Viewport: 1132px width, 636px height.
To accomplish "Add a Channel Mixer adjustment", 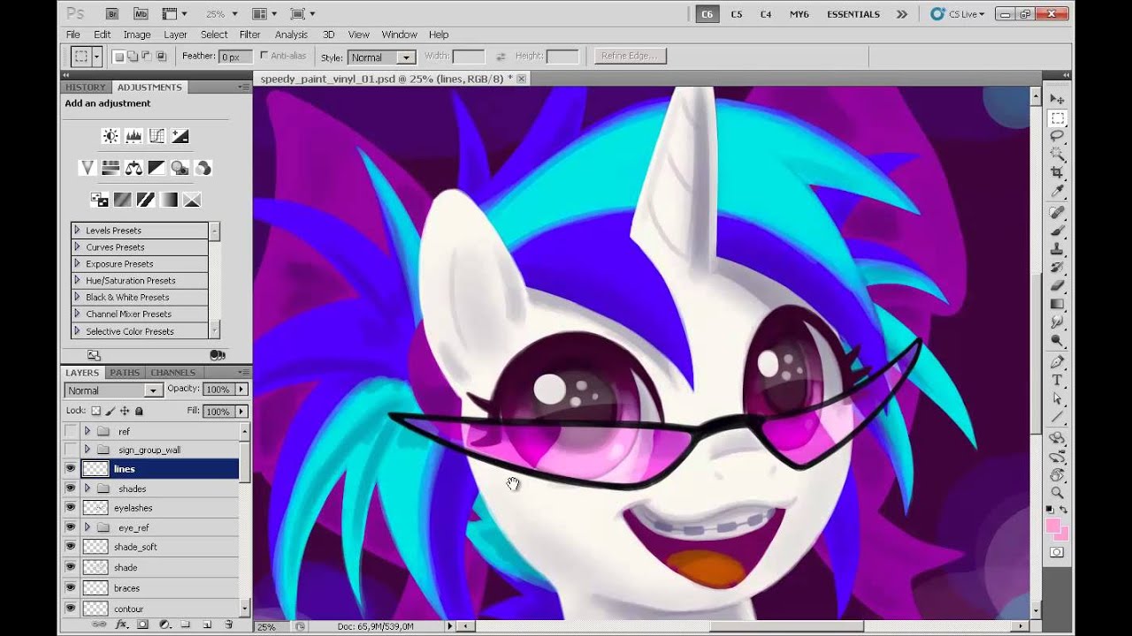I will [x=203, y=168].
